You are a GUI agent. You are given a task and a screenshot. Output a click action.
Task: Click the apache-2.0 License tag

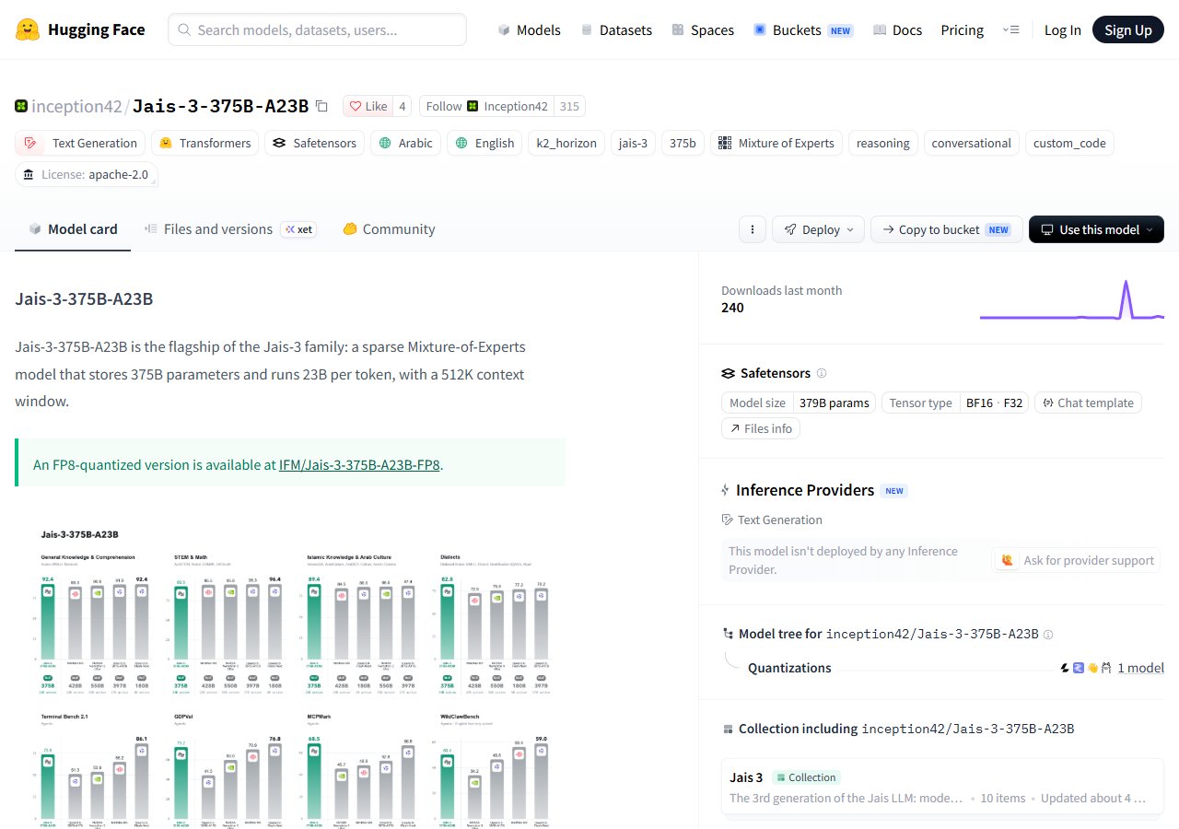click(87, 174)
